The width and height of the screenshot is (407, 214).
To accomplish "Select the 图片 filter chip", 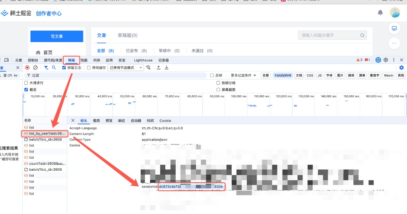I will tap(340, 75).
